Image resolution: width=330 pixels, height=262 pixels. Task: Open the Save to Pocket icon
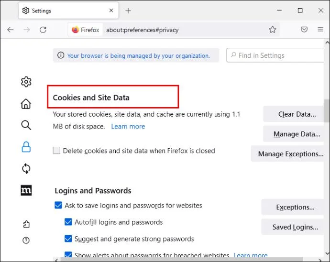tap(304, 30)
